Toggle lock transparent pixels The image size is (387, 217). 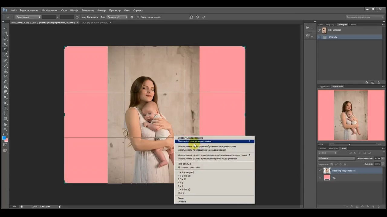332,164
